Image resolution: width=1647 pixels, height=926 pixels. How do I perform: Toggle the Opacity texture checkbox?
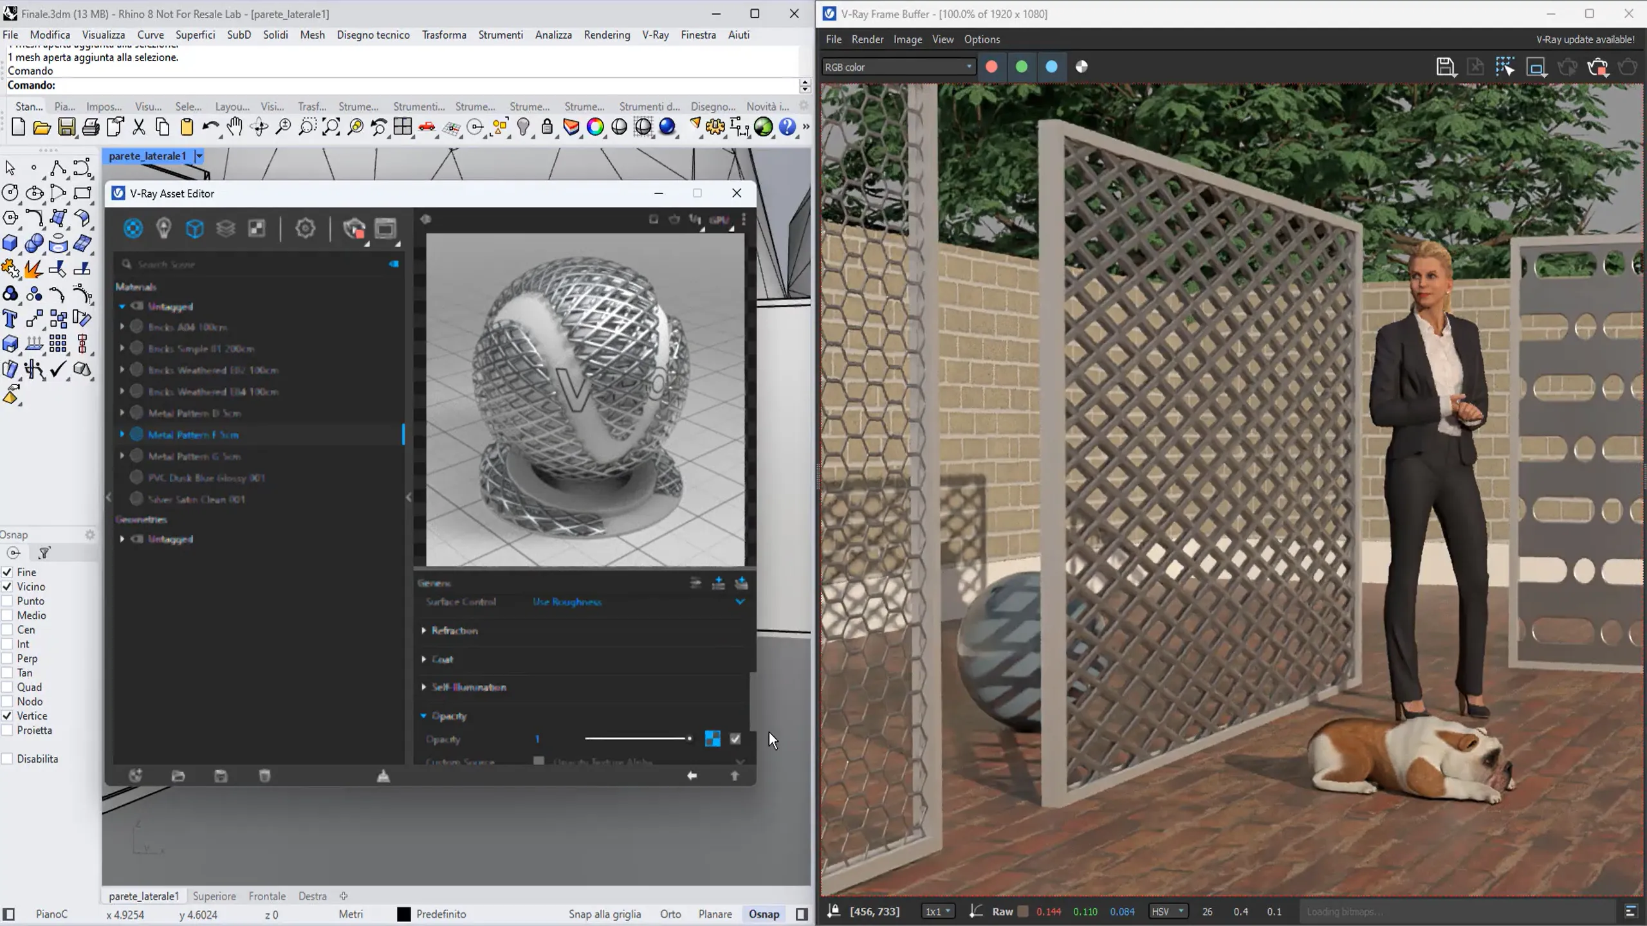click(x=735, y=739)
